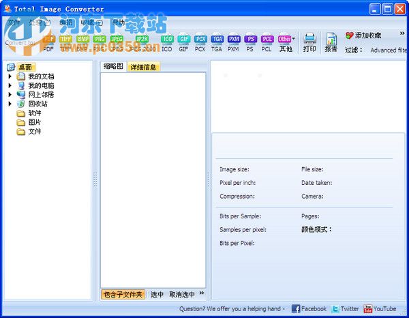The width and height of the screenshot is (409, 318).
Task: Click the 'Bits per Pixel:' label
Action: [237, 243]
